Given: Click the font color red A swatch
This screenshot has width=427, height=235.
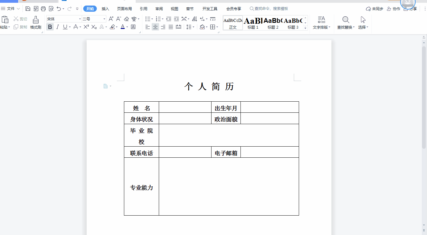Looking at the screenshot, I should click(x=122, y=27).
